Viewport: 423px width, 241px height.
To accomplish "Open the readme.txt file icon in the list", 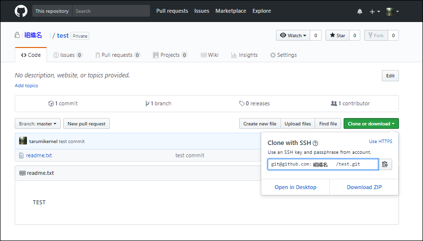I will [x=21, y=155].
